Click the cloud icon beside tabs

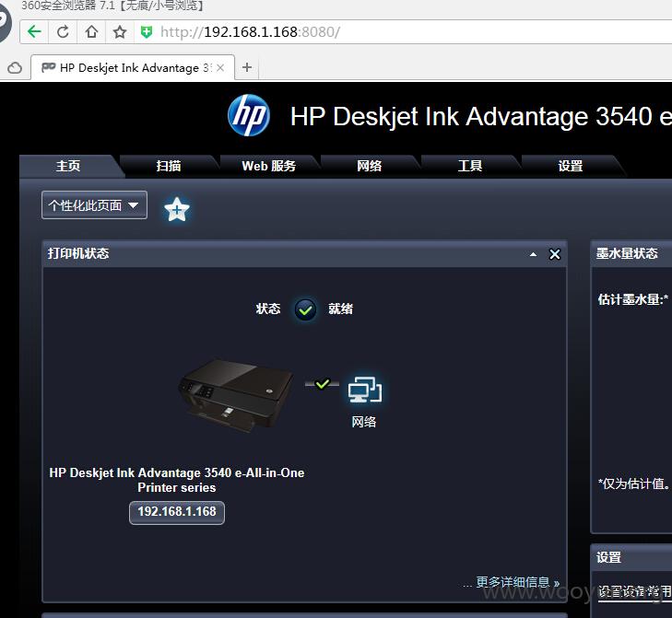click(15, 67)
